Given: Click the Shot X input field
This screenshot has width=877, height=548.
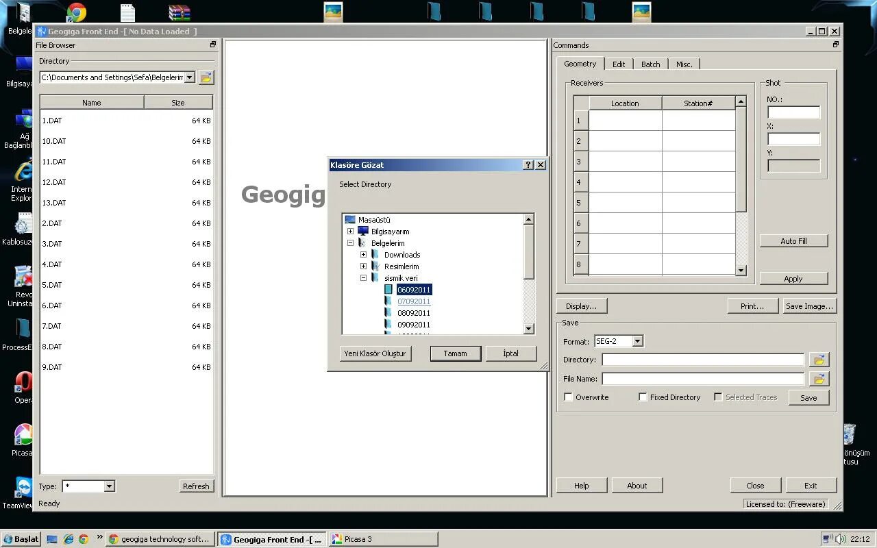Looking at the screenshot, I should (793, 139).
